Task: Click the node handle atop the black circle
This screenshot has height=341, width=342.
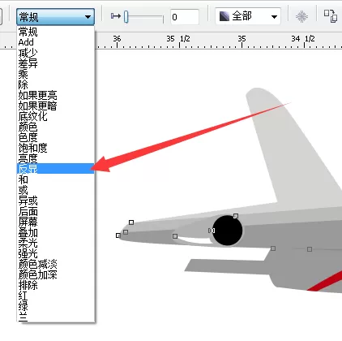Action: (x=236, y=216)
